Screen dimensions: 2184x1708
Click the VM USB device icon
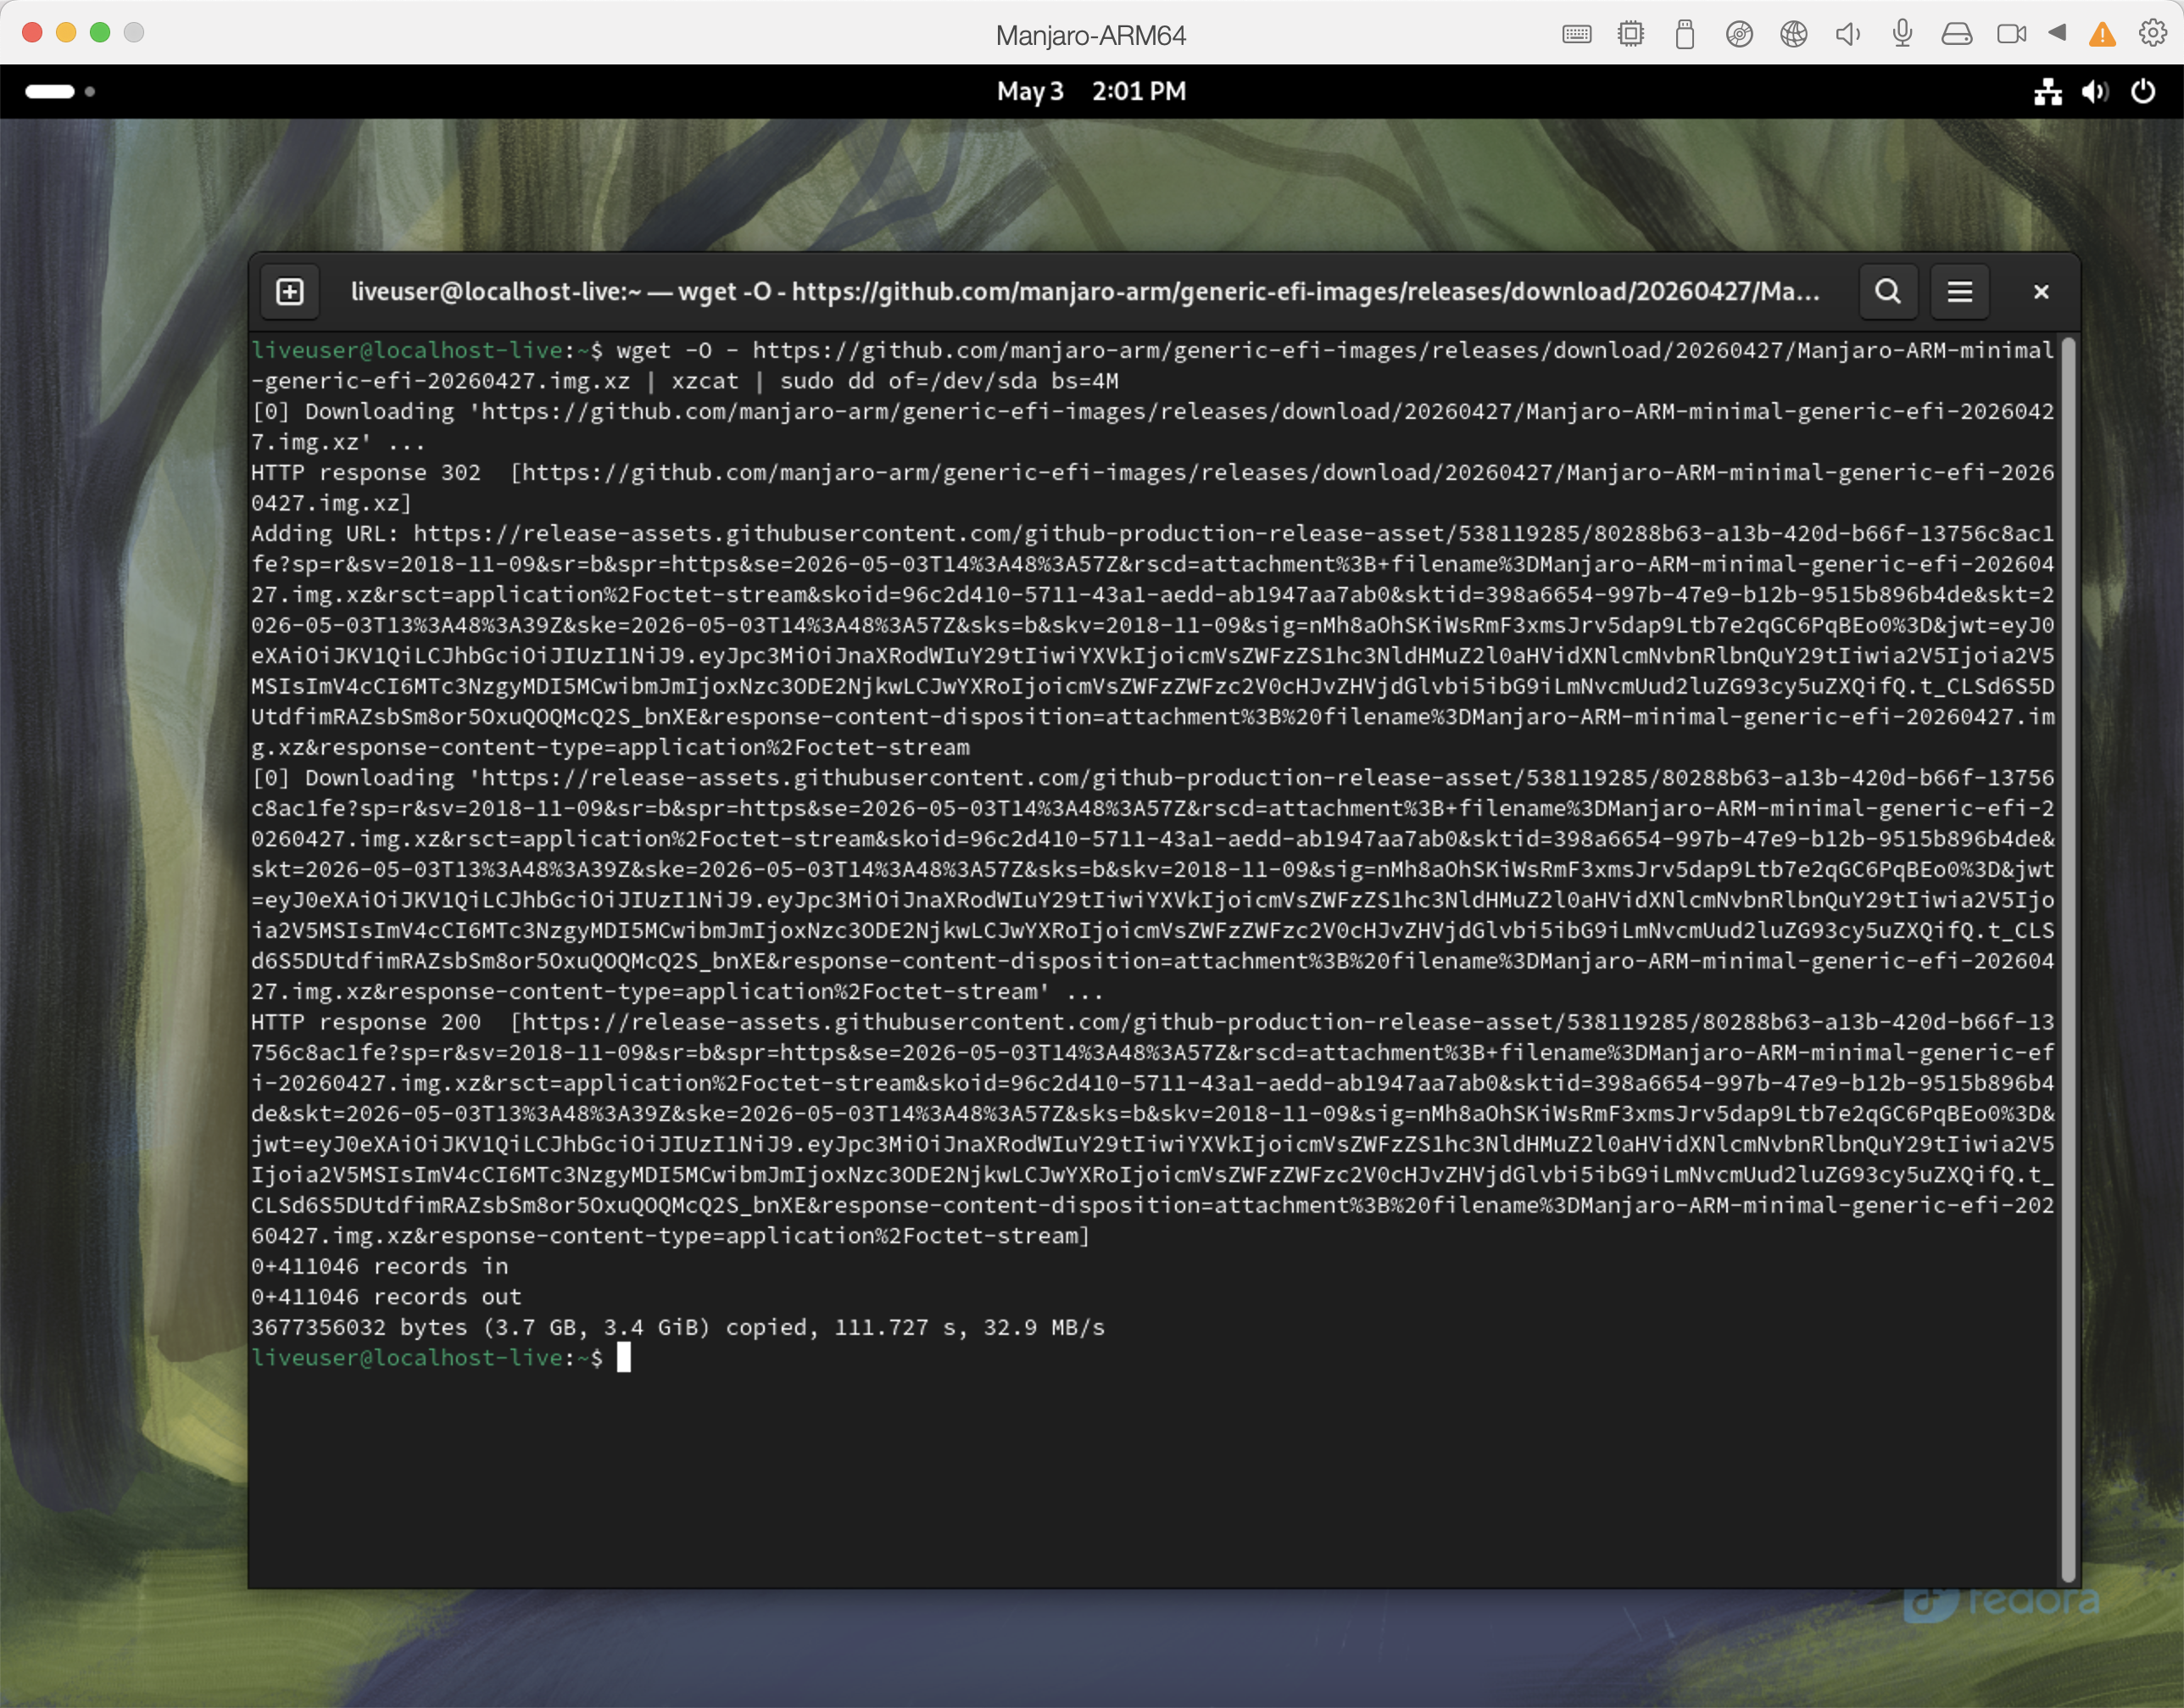tap(1684, 35)
